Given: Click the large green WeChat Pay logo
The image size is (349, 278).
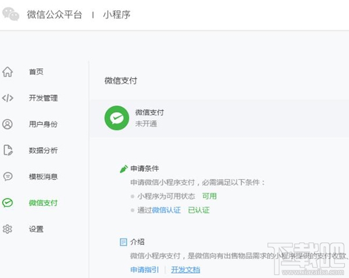Looking at the screenshot, I should pos(117,118).
